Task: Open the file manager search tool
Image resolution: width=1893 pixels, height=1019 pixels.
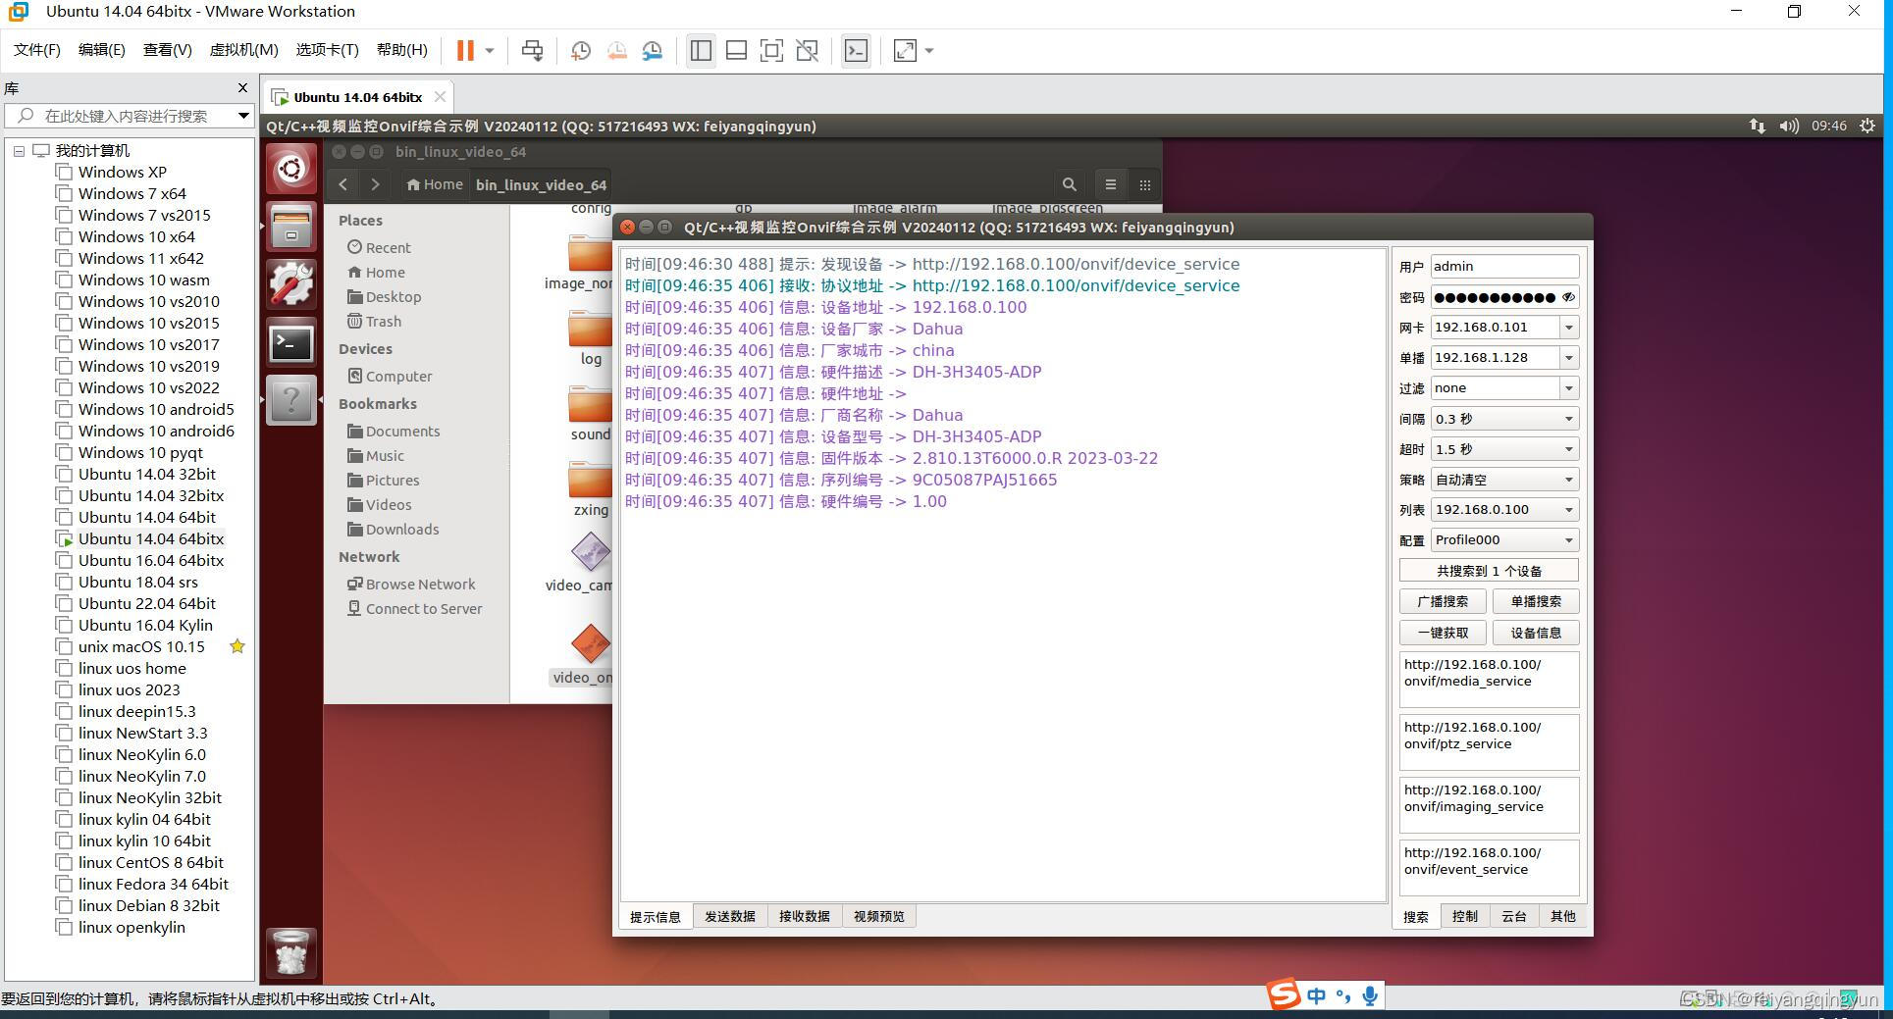Action: click(x=1069, y=184)
